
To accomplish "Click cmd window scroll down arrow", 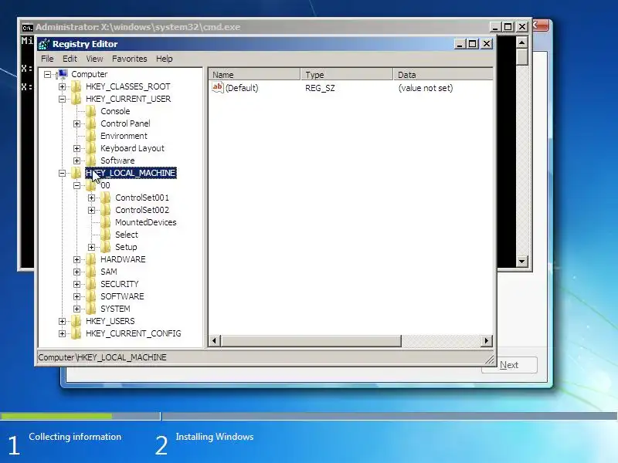I will (x=522, y=261).
